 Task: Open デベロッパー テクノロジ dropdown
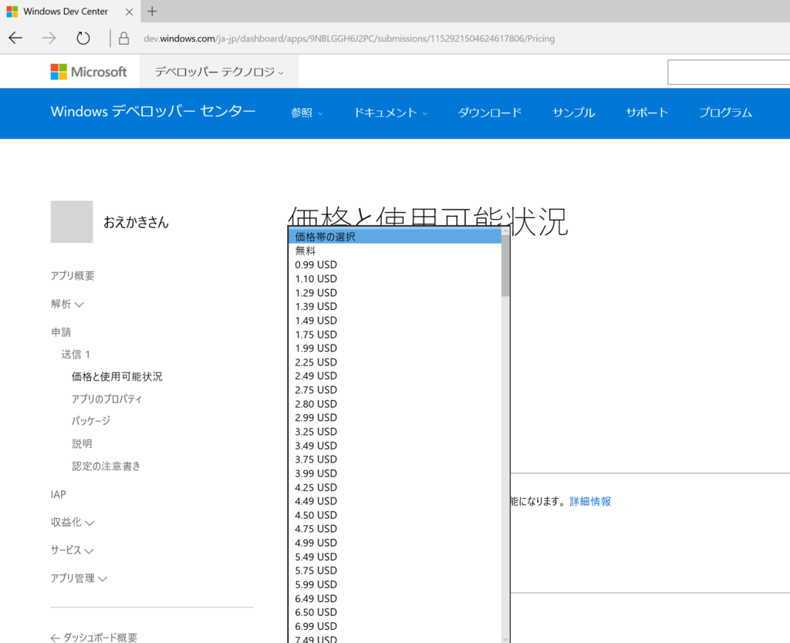point(219,72)
